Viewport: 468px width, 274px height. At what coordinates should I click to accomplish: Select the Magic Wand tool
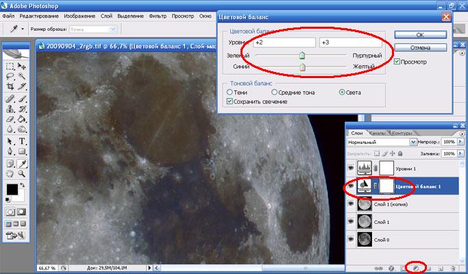click(x=22, y=76)
